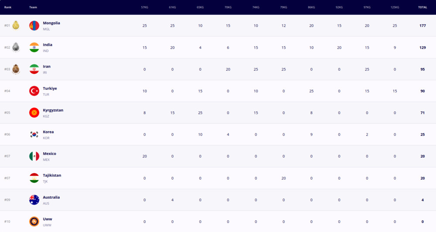Click the Tajikistan flag icon
The width and height of the screenshot is (436, 232).
34,178
